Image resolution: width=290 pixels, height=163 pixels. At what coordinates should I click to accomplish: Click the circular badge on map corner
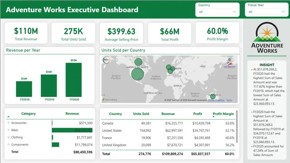(106, 60)
